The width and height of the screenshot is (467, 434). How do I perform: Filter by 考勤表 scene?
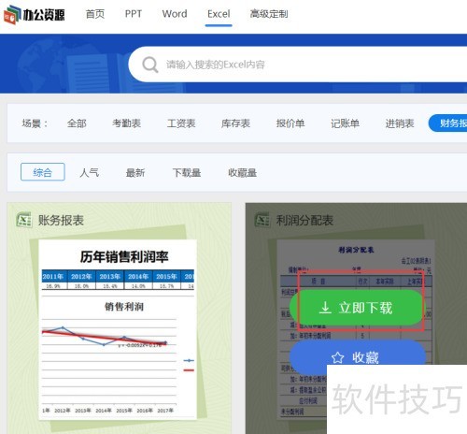126,123
